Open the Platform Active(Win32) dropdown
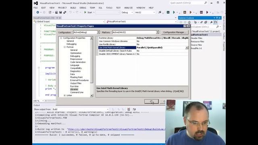The height and width of the screenshot is (145, 258). pyautogui.click(x=157, y=32)
